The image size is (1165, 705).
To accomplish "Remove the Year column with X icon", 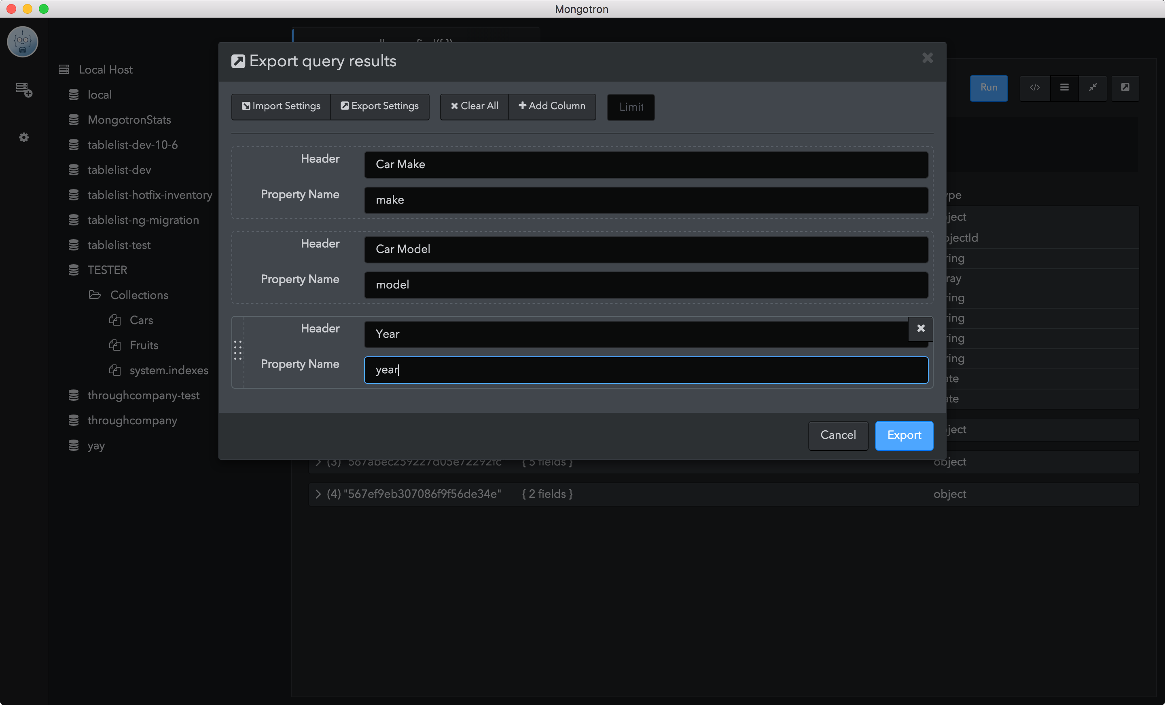I will (x=921, y=328).
